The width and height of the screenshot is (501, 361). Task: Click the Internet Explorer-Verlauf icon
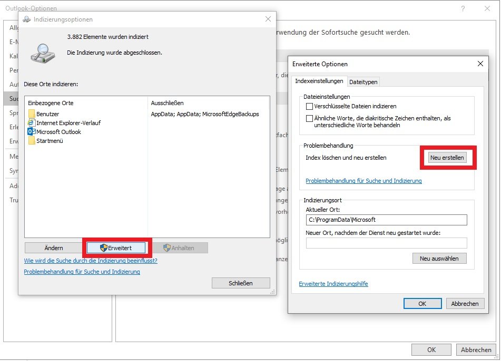tap(31, 122)
